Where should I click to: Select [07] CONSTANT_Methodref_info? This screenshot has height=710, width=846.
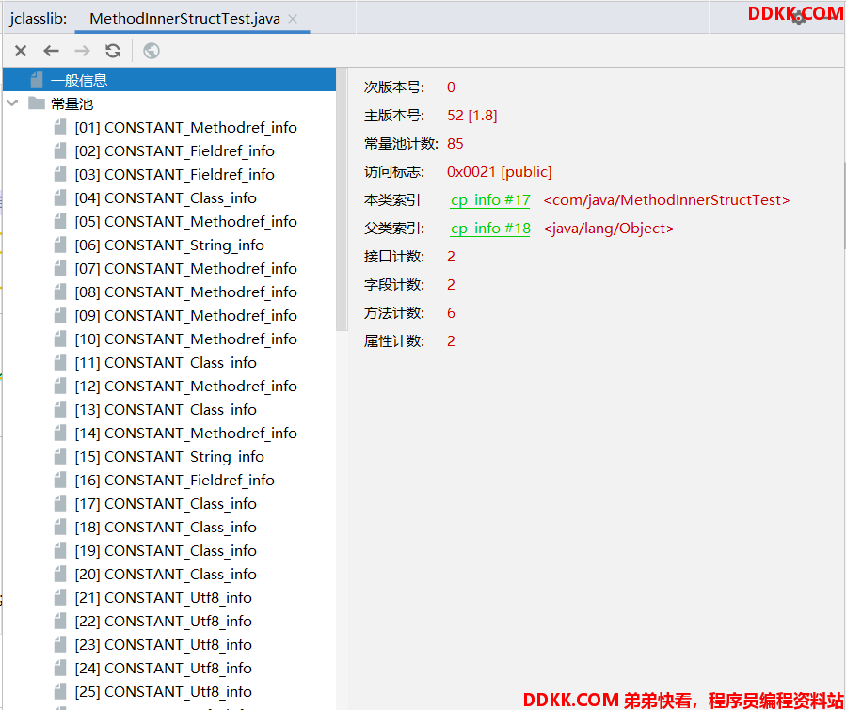tap(185, 268)
